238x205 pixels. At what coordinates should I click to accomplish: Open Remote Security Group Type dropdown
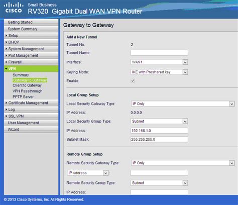click(159, 183)
